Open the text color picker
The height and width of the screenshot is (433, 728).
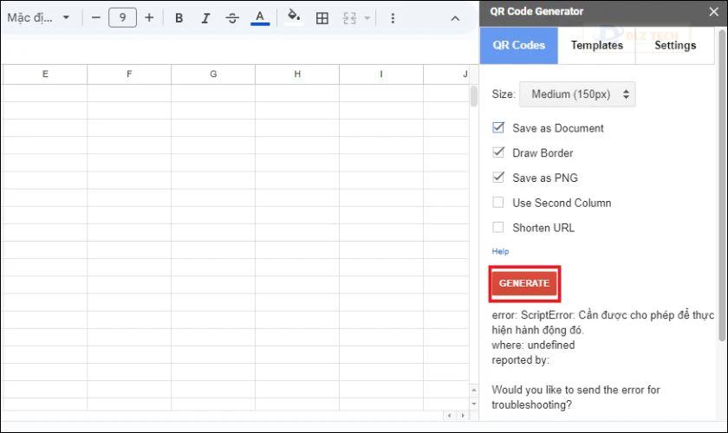260,18
